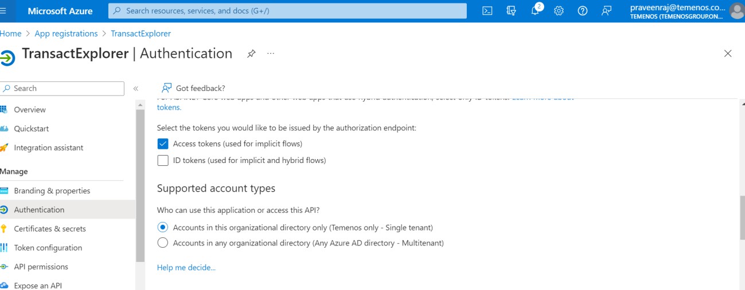The height and width of the screenshot is (290, 745).
Task: Click the Branding & properties icon
Action: 3,190
